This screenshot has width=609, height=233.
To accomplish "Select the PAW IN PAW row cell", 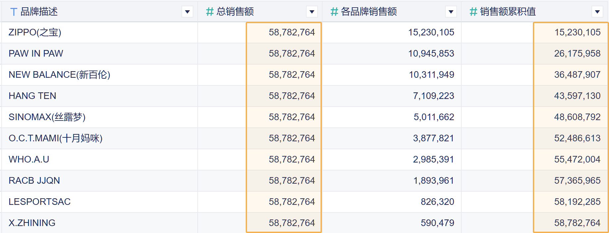I will click(36, 54).
